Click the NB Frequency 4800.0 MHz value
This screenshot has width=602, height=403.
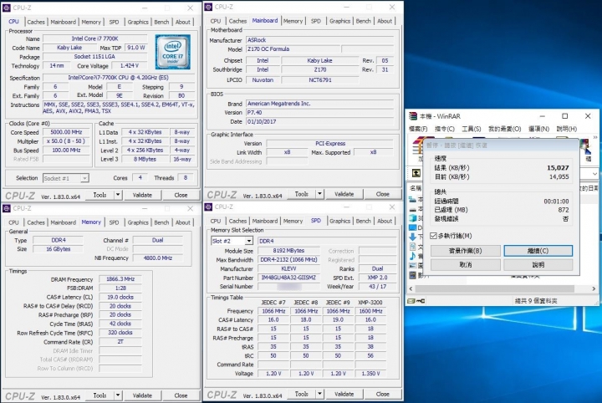157,258
